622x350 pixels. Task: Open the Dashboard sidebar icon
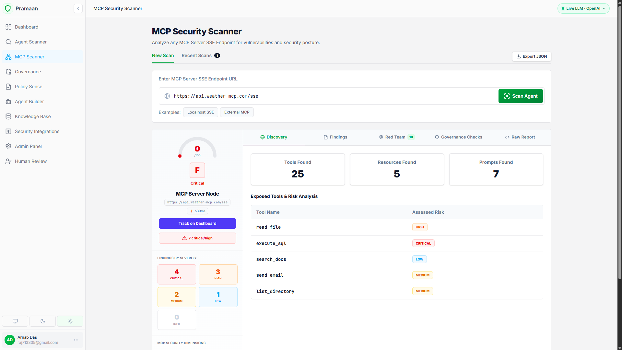[x=8, y=27]
